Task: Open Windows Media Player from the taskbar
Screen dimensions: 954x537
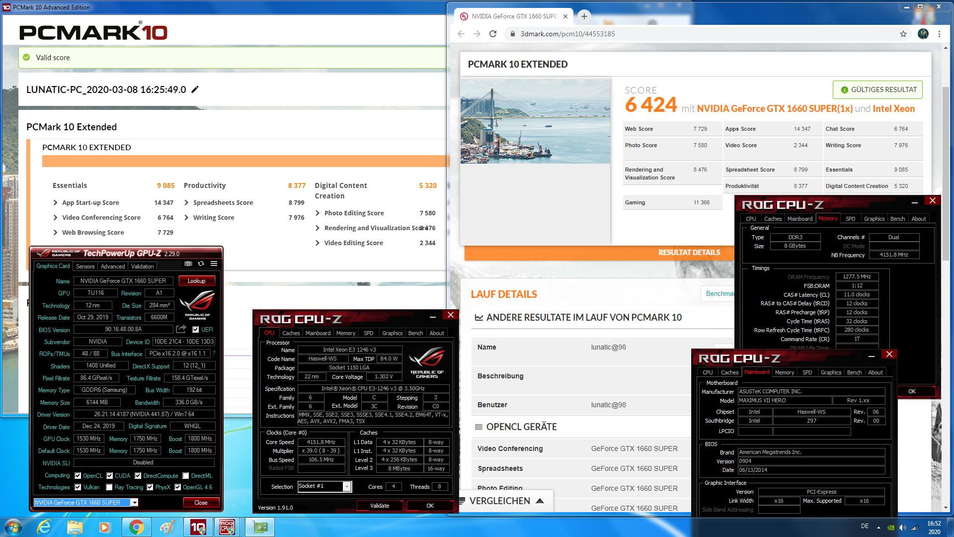Action: [x=104, y=527]
